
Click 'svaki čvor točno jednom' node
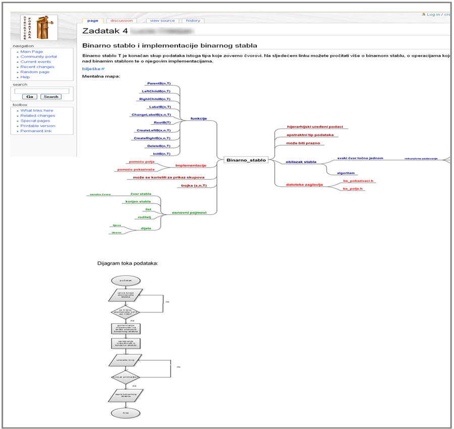[360, 158]
